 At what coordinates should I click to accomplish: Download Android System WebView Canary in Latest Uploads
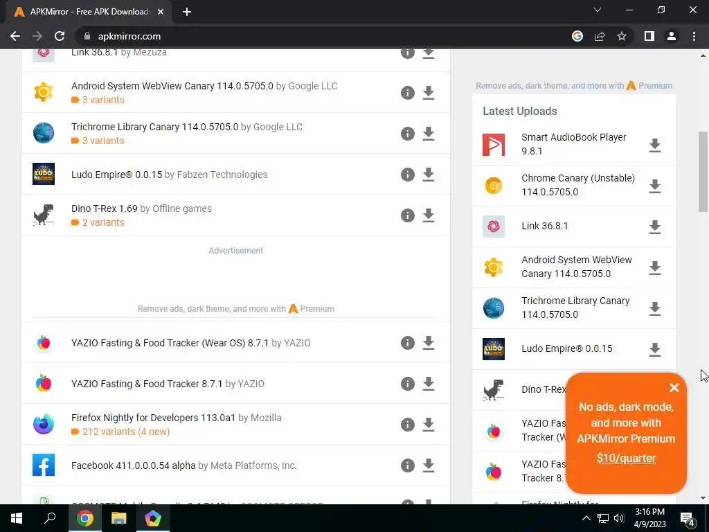coord(655,268)
